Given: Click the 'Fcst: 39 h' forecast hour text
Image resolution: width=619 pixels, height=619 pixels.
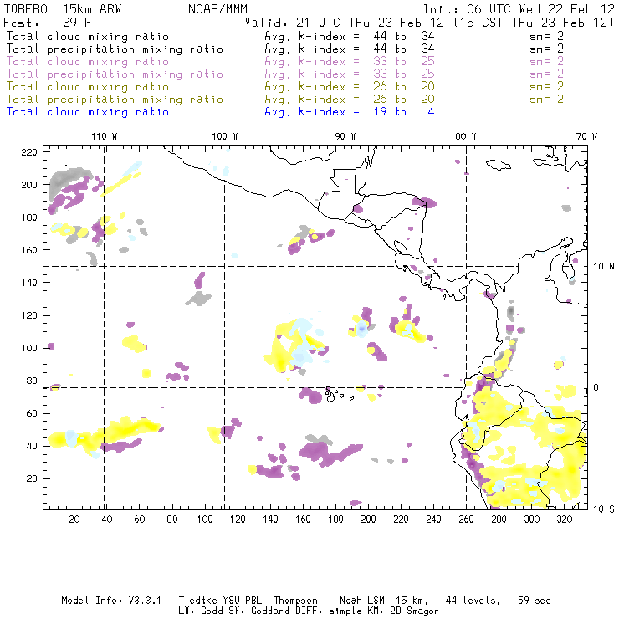Looking at the screenshot, I should [x=48, y=23].
